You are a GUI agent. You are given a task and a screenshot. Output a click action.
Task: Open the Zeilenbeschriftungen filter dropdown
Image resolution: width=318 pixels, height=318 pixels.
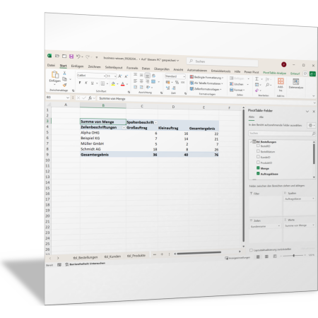click(x=124, y=127)
